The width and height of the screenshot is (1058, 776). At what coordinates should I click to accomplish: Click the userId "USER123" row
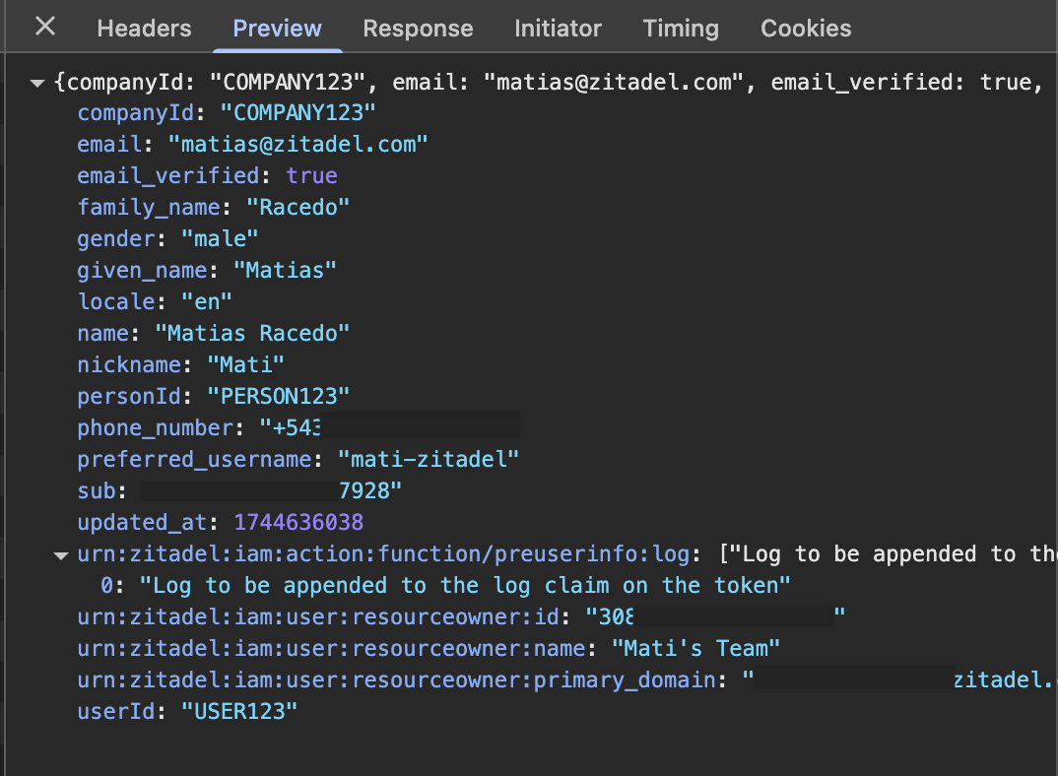point(187,711)
